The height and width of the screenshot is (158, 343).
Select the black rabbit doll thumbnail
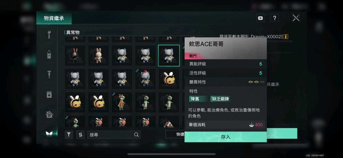pyautogui.click(x=75, y=56)
